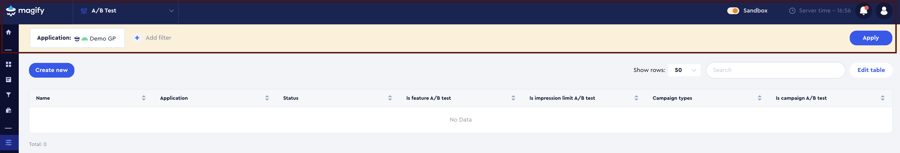Image resolution: width=900 pixels, height=153 pixels.
Task: Open the card-shaped sidebar icon
Action: (9, 80)
